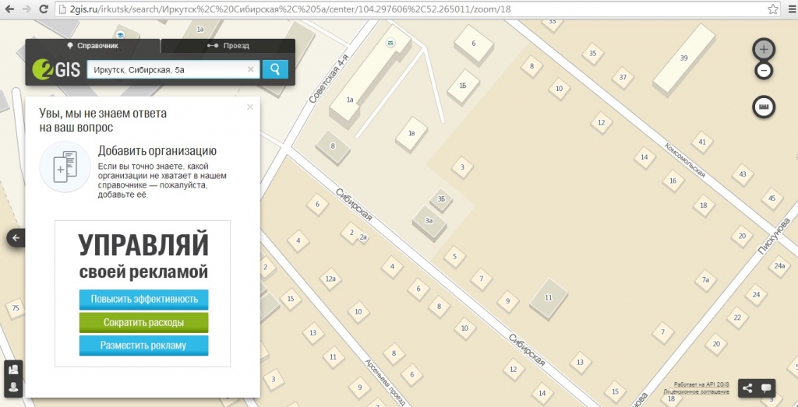Screen dimensions: 798x407
Task: Click the search field with Иркутск, Сибирская, 5а
Action: tap(173, 69)
